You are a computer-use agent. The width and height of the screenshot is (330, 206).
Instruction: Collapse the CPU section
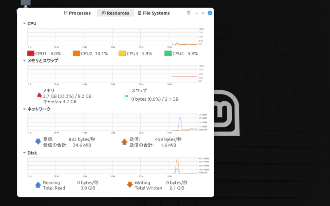pos(24,24)
